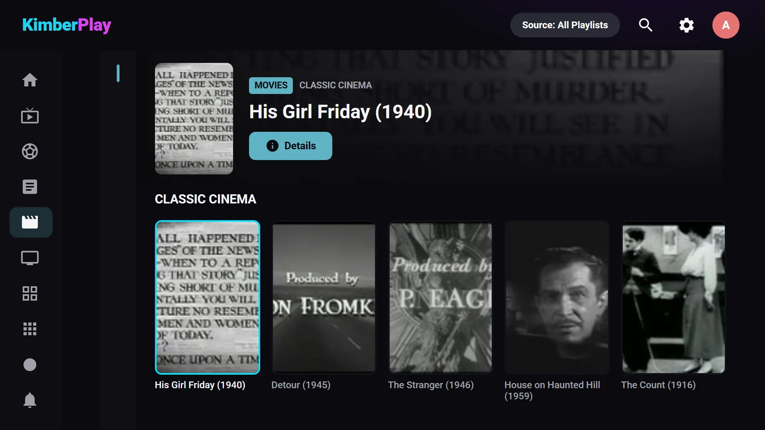The width and height of the screenshot is (765, 430).
Task: Open the categories four-square icon
Action: [30, 293]
